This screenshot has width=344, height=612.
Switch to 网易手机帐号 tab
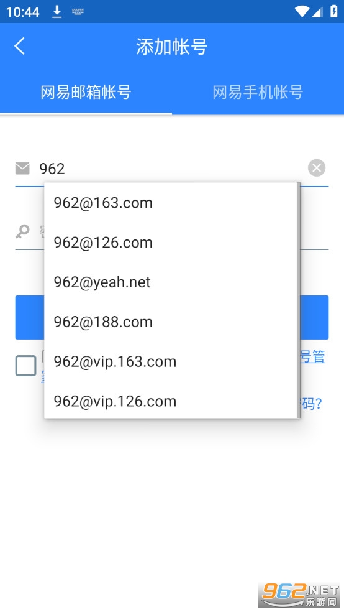pos(258,93)
